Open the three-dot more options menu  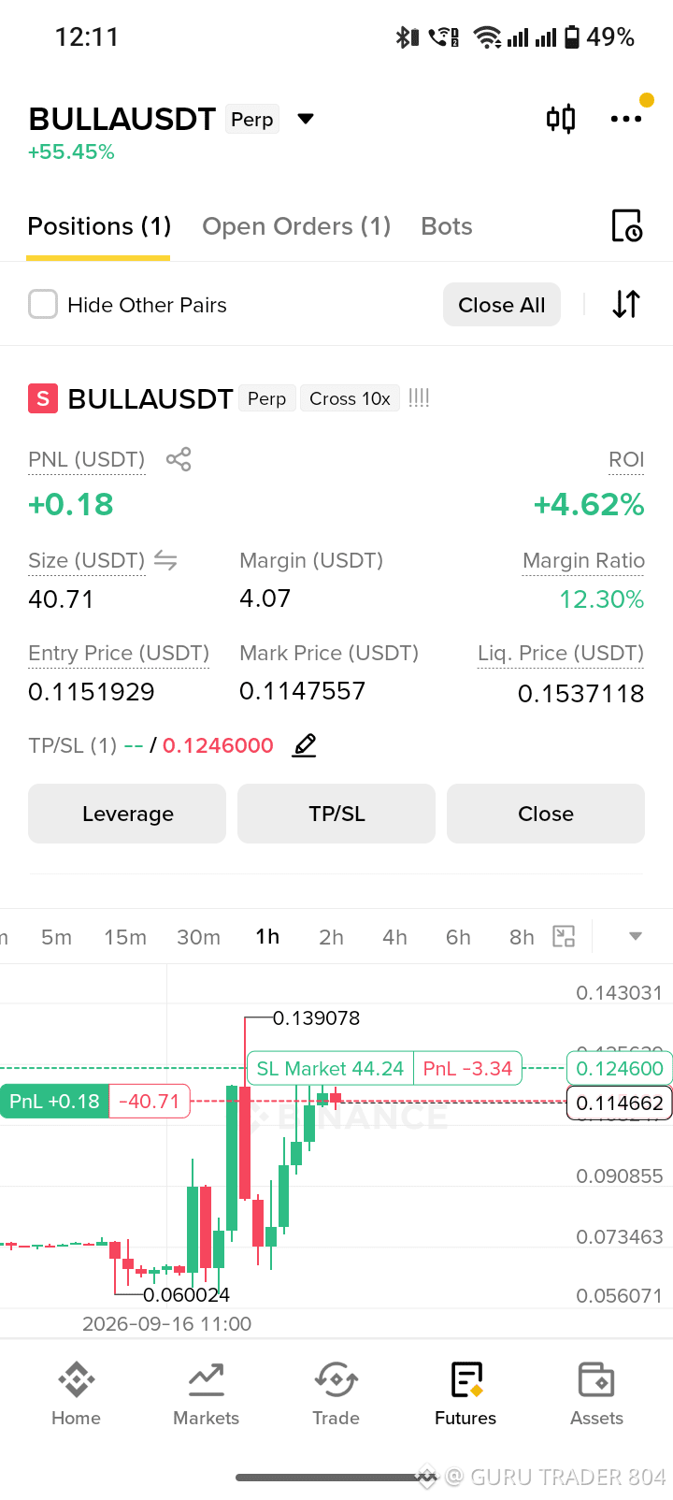[625, 119]
